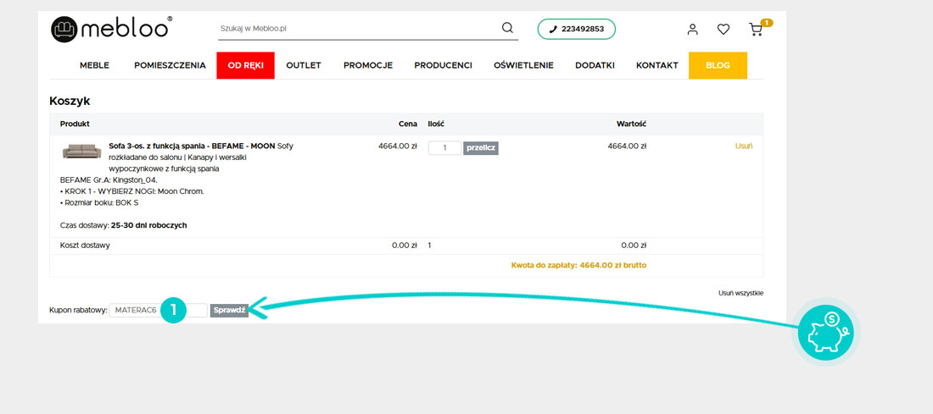Image resolution: width=933 pixels, height=414 pixels.
Task: Click Usuń wszystkie link
Action: 740,293
